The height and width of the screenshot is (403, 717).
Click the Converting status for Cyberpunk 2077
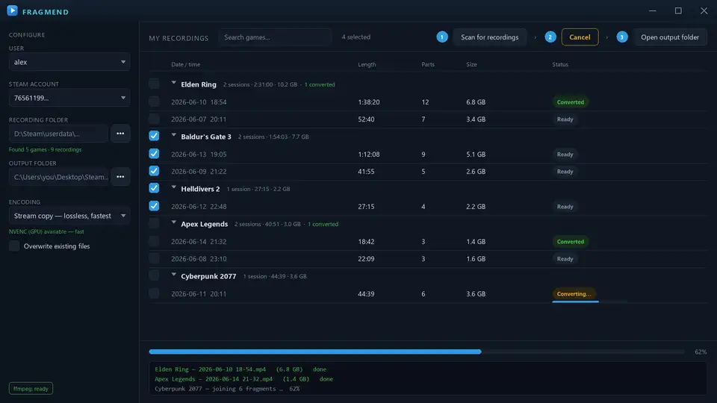pos(574,294)
